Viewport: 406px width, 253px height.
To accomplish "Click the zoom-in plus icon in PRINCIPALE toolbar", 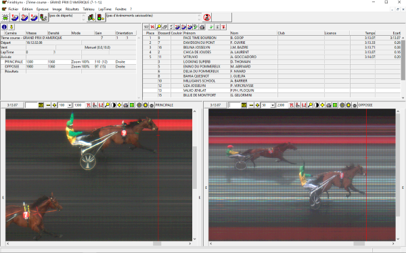I will point(54,105).
